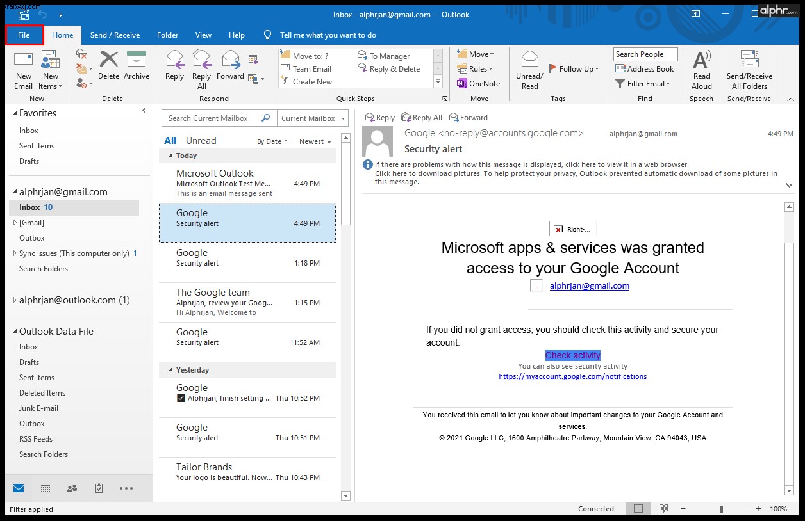
Task: Click the zoom in plus button
Action: 759,509
